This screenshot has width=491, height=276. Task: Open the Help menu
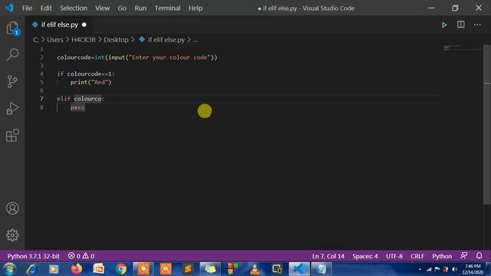196,8
